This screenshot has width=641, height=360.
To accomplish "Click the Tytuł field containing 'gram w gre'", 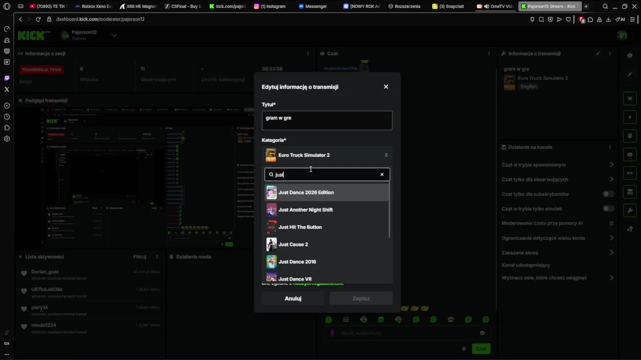I will click(x=327, y=120).
